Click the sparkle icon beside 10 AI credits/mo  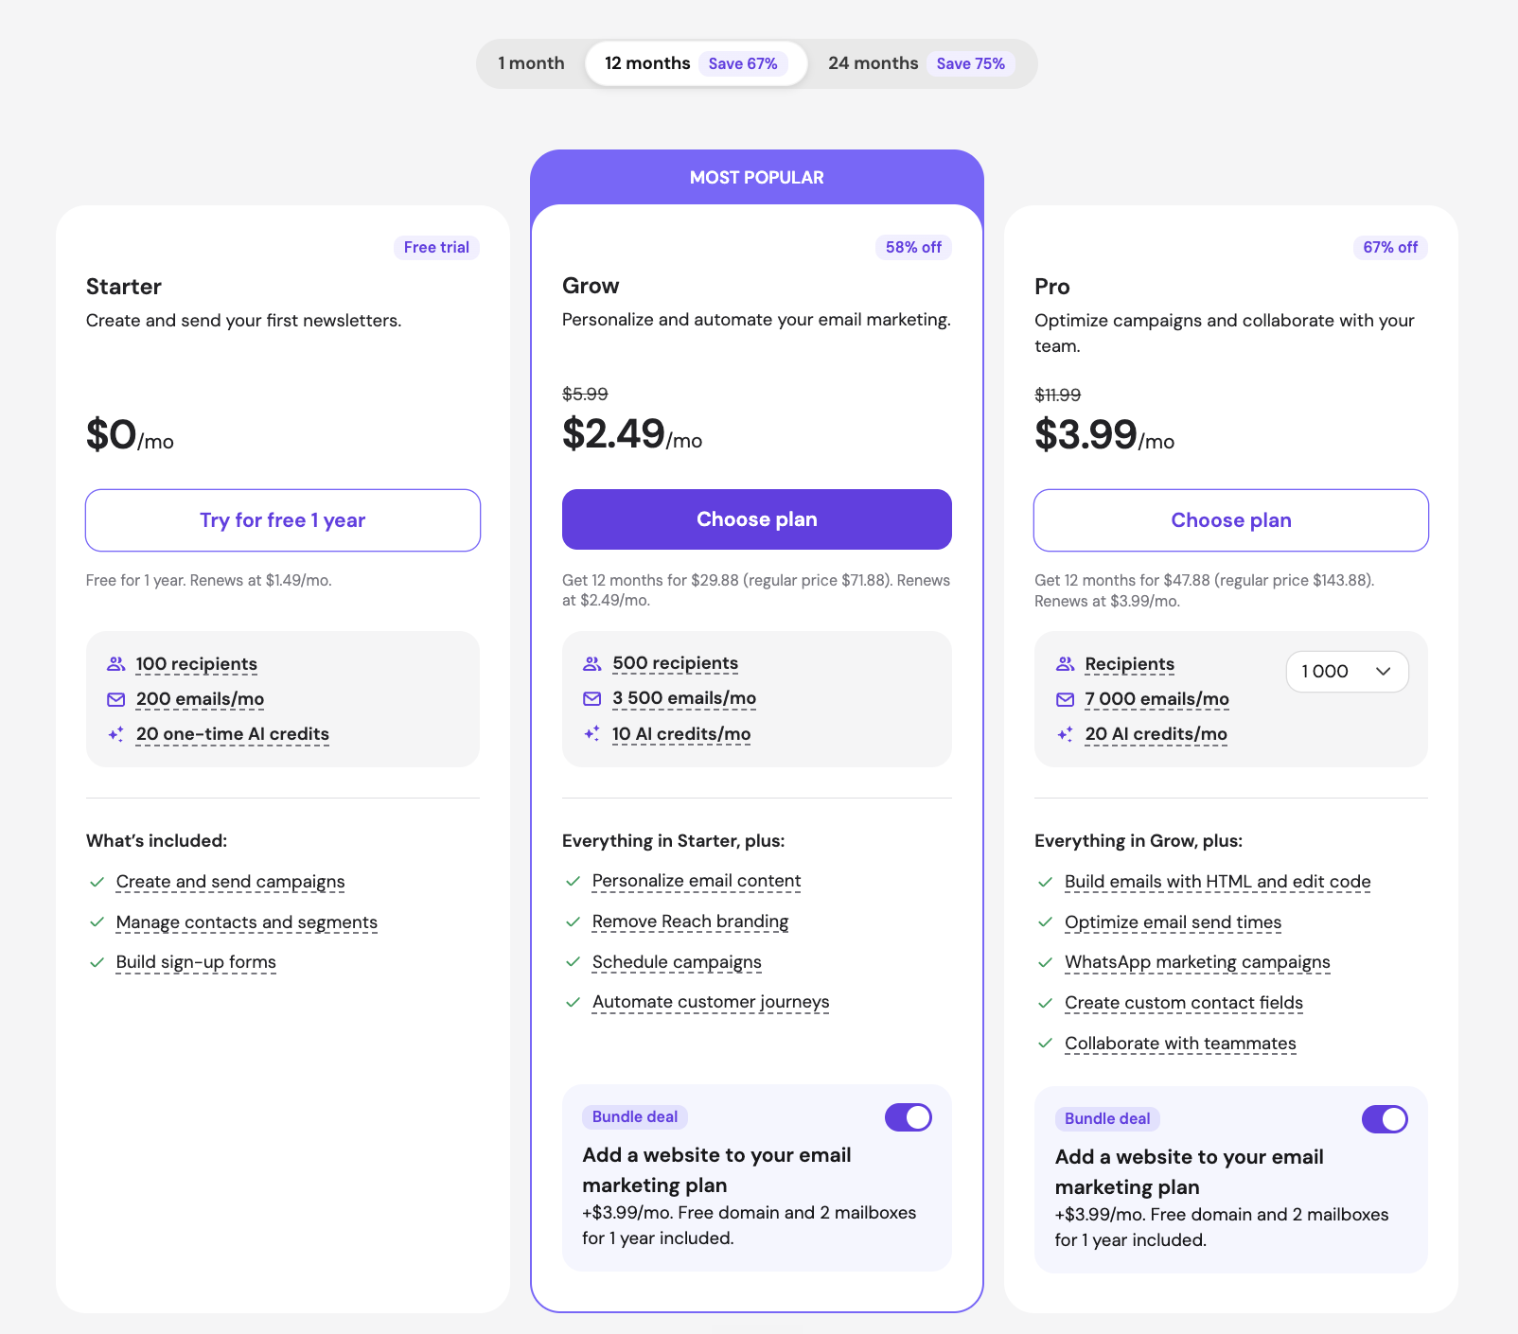[x=591, y=733]
